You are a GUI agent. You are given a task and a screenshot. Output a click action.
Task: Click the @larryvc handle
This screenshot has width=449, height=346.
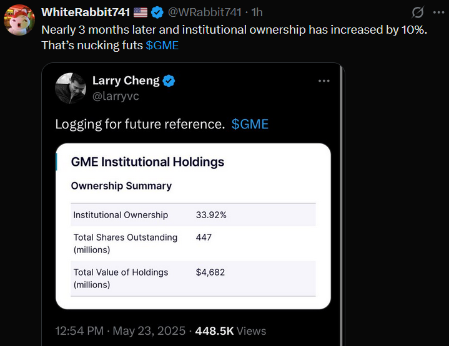tap(116, 96)
